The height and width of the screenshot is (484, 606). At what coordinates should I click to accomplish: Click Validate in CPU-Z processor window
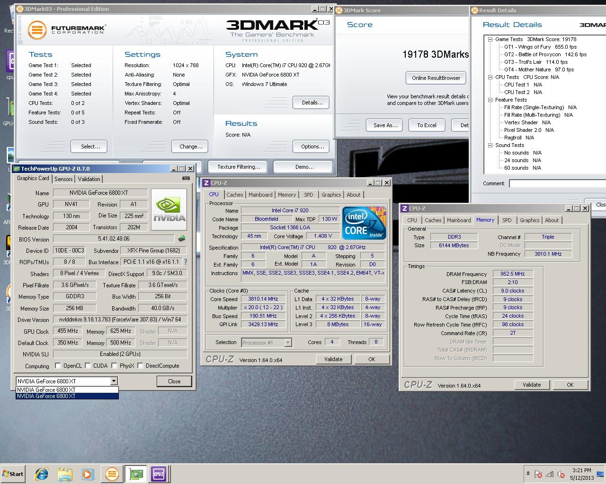click(x=333, y=359)
